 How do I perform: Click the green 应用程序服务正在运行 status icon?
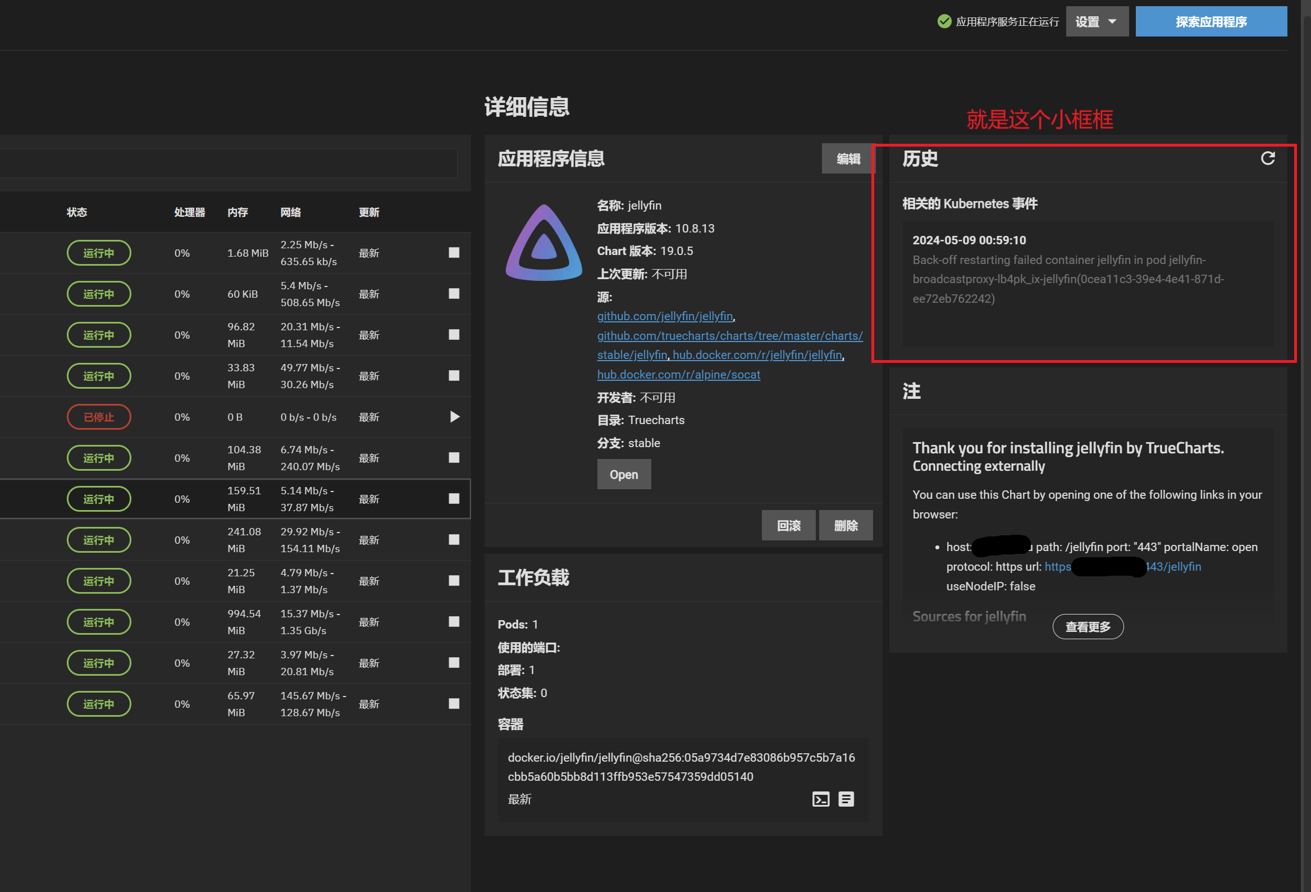944,21
